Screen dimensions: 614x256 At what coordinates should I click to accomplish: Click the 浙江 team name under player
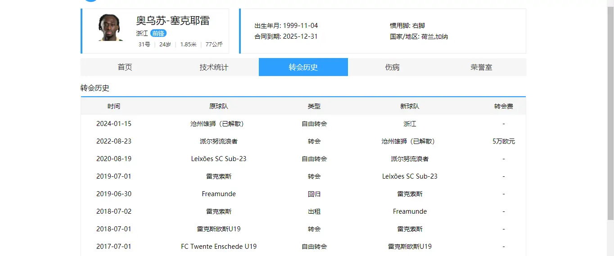pyautogui.click(x=142, y=33)
